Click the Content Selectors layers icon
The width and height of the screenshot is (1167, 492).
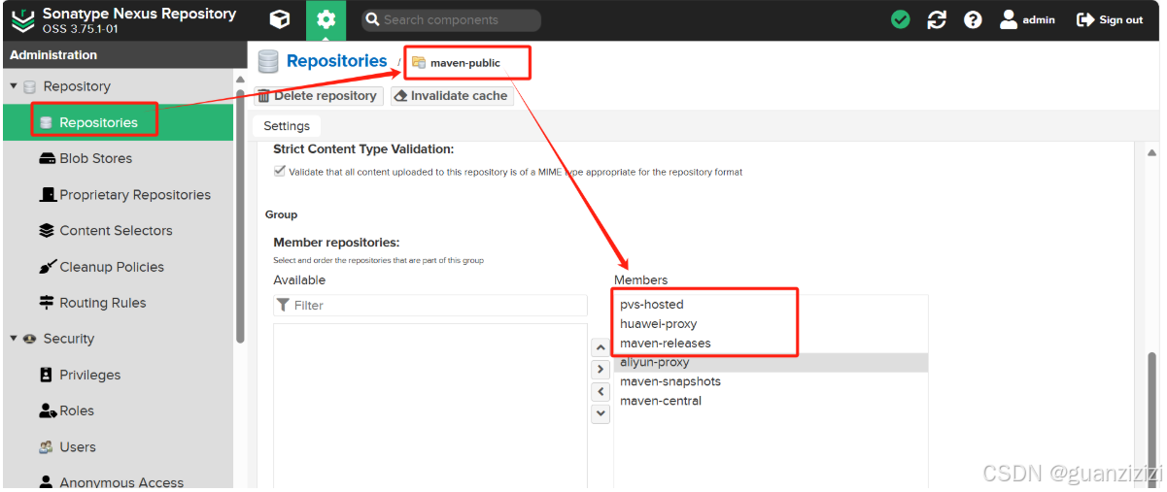coord(47,231)
